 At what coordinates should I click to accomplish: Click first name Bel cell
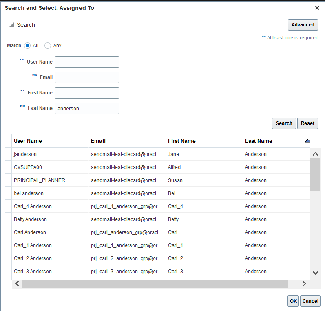(x=204, y=193)
